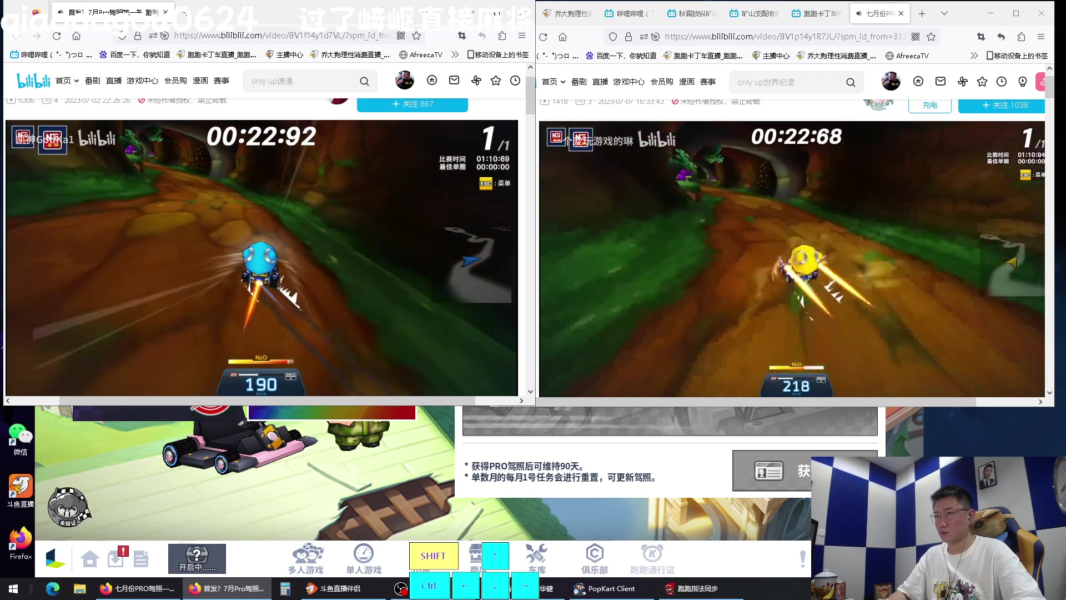Screen dimensions: 1066x600
Task: Open Microsoft Edge from taskbar
Action: pyautogui.click(x=53, y=589)
